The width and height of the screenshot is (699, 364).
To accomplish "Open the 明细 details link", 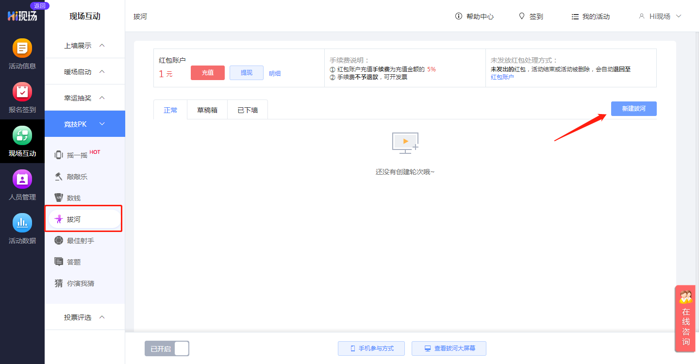I will pyautogui.click(x=275, y=74).
